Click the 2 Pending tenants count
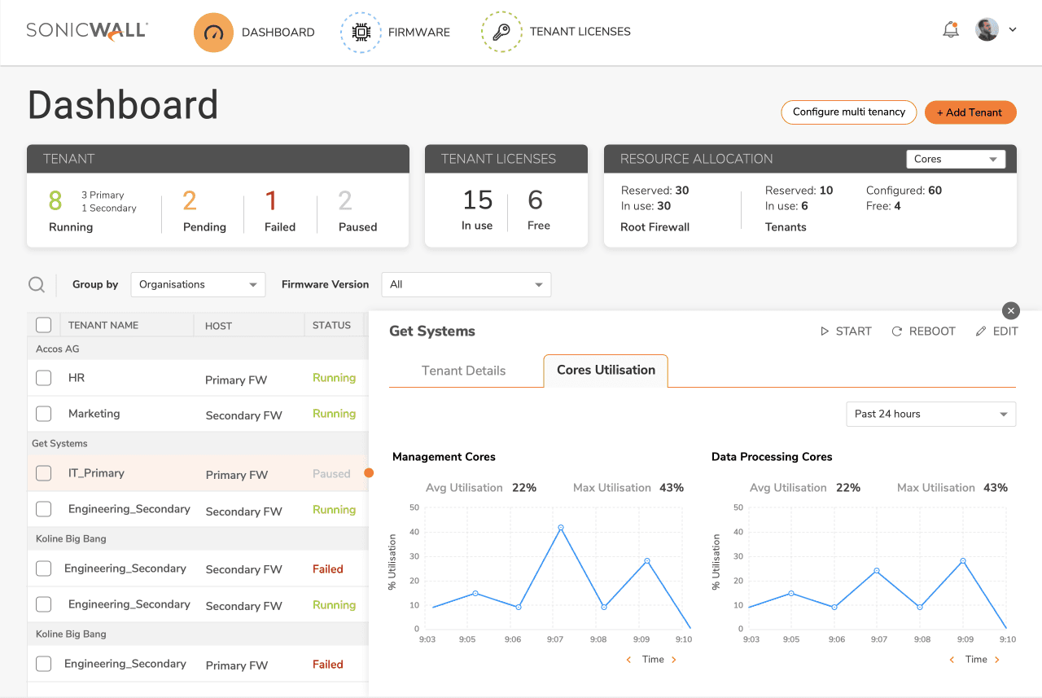The width and height of the screenshot is (1042, 698). pyautogui.click(x=190, y=200)
